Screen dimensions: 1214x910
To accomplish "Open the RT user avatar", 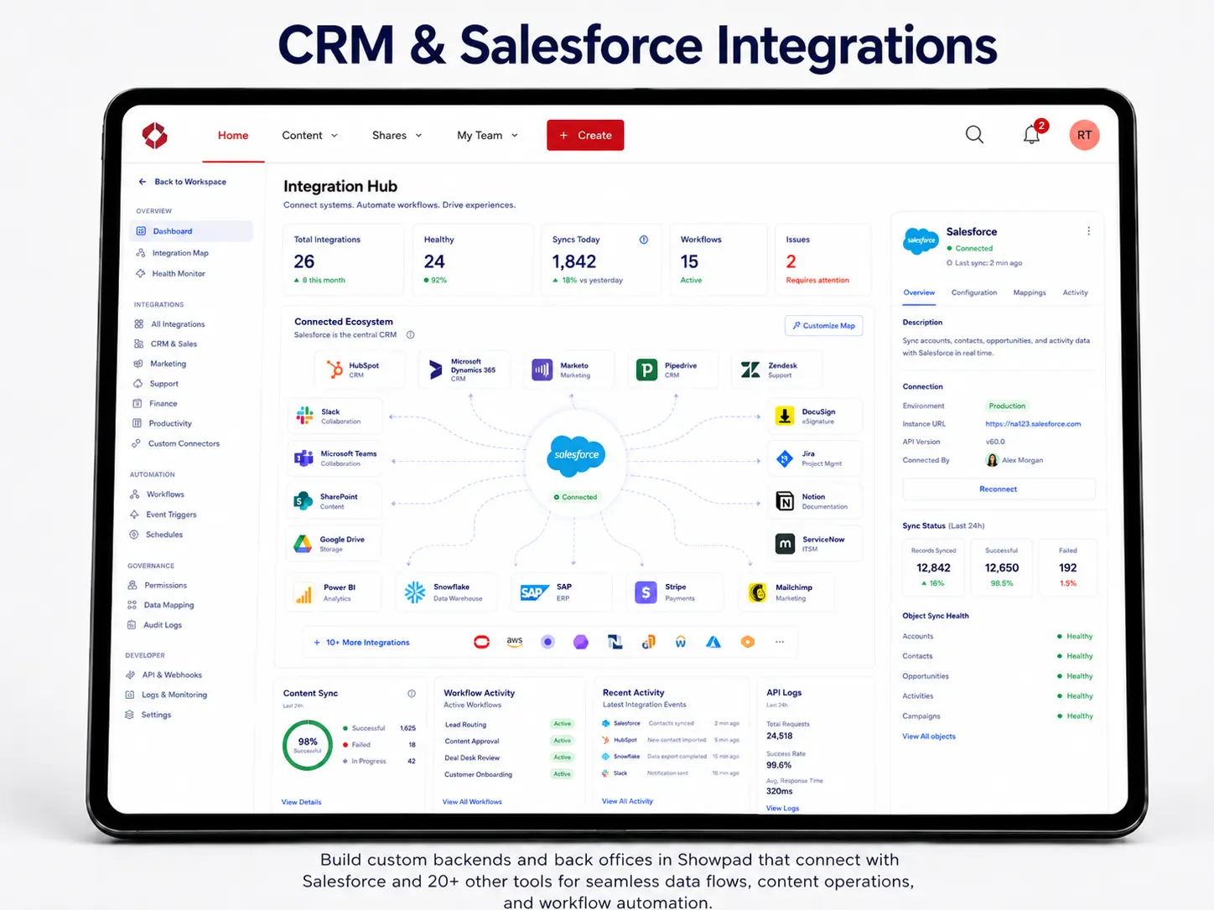I will [x=1084, y=135].
